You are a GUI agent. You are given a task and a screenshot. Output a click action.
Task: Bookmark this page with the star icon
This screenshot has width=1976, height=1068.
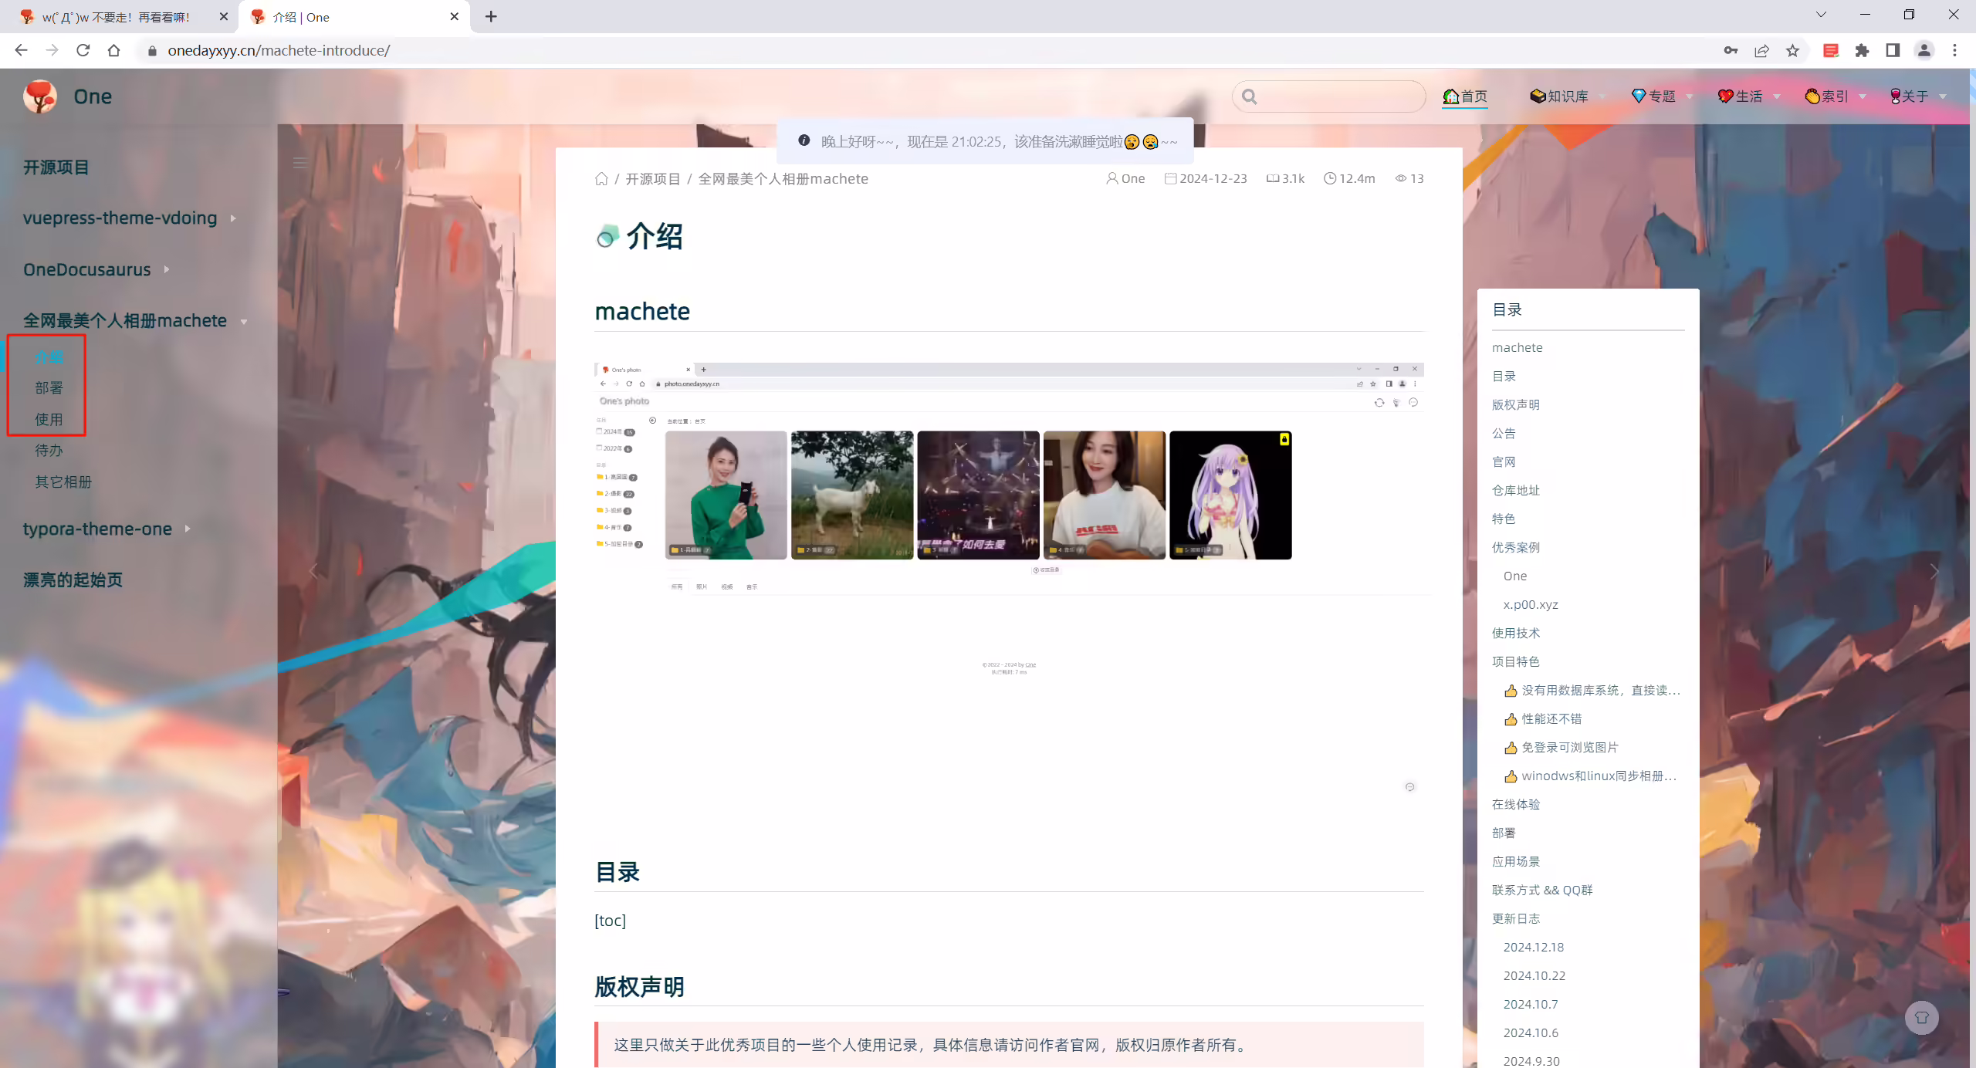[x=1792, y=50]
